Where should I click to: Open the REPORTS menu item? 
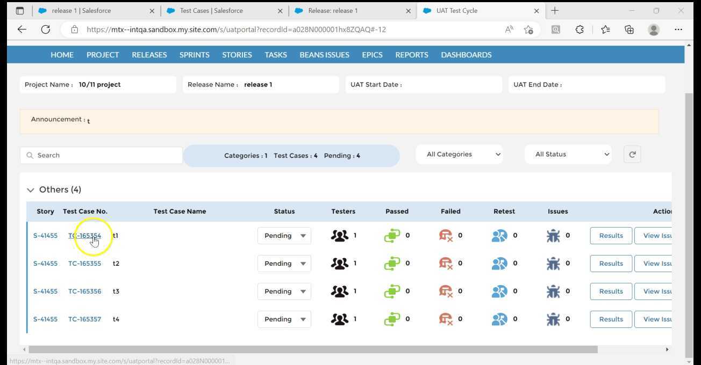(x=411, y=54)
